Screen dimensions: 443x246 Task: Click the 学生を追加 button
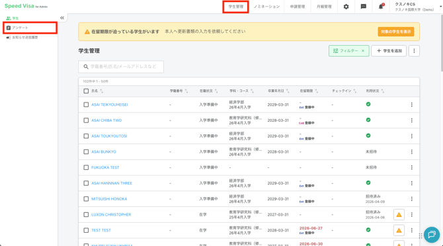[389, 51]
